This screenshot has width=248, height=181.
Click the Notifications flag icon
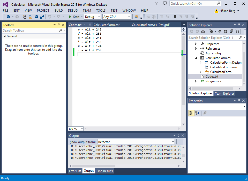click(x=156, y=3)
